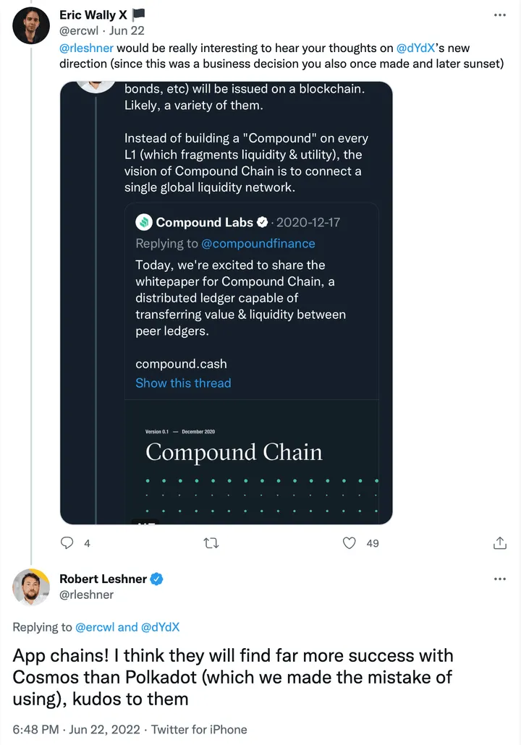Click Robert Leshner's verified badge
The image size is (521, 745).
[156, 579]
